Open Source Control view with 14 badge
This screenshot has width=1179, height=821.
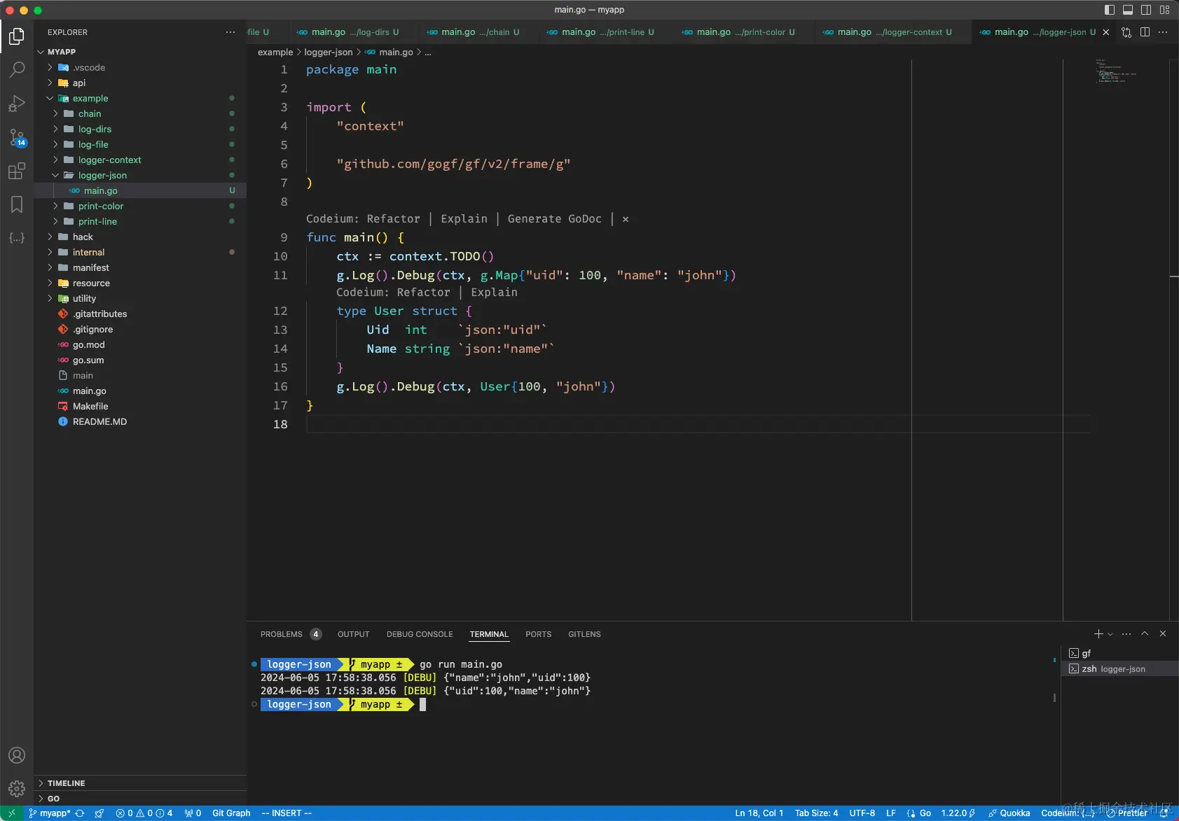coord(17,137)
